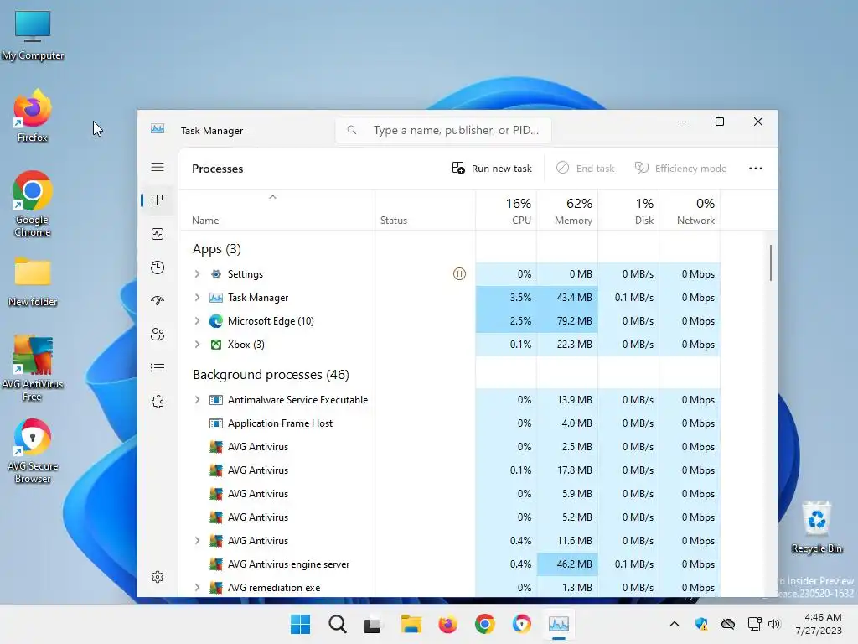Select the AVG Antivirus engine server row
Image resolution: width=858 pixels, height=644 pixels.
[x=450, y=564]
